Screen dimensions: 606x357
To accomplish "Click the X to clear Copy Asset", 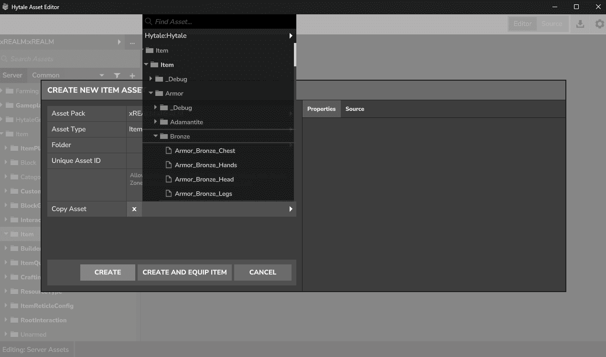I will (134, 209).
